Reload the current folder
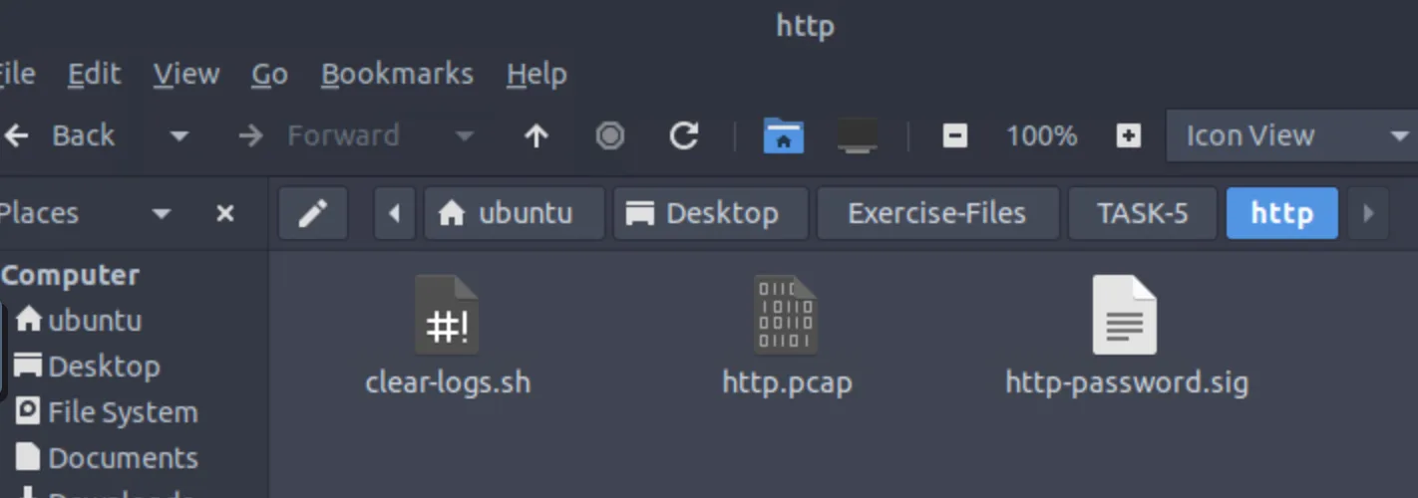Image resolution: width=1418 pixels, height=498 pixels. click(683, 136)
